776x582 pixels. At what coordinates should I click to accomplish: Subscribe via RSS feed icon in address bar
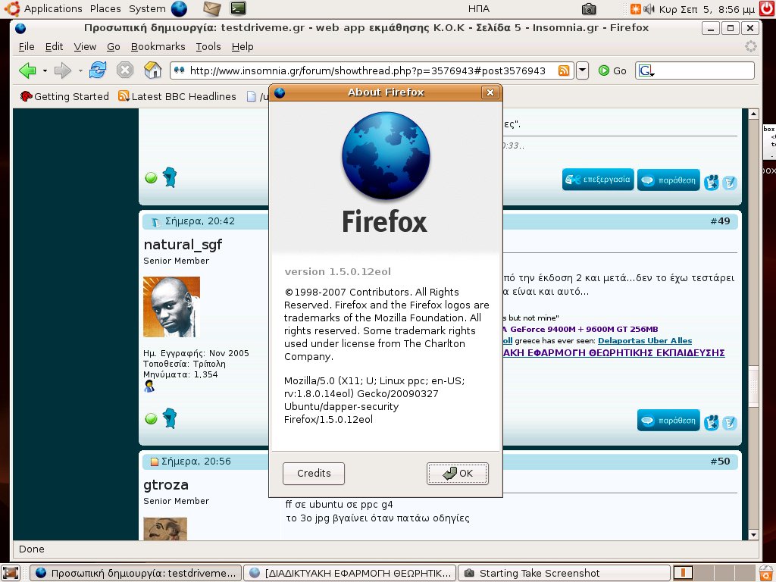tap(564, 70)
